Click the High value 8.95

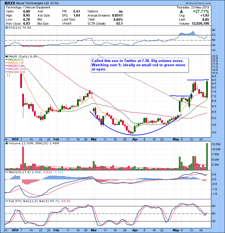(26, 15)
